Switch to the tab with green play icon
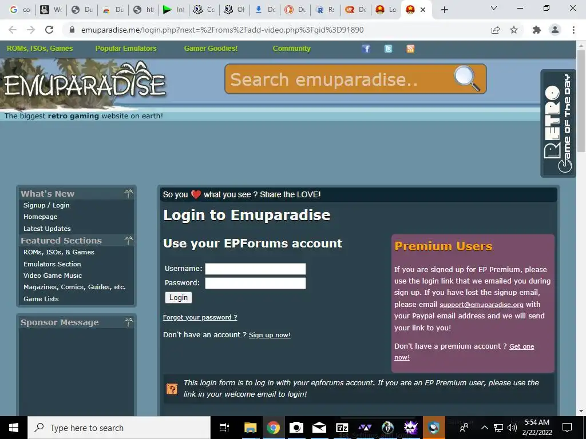 click(174, 10)
